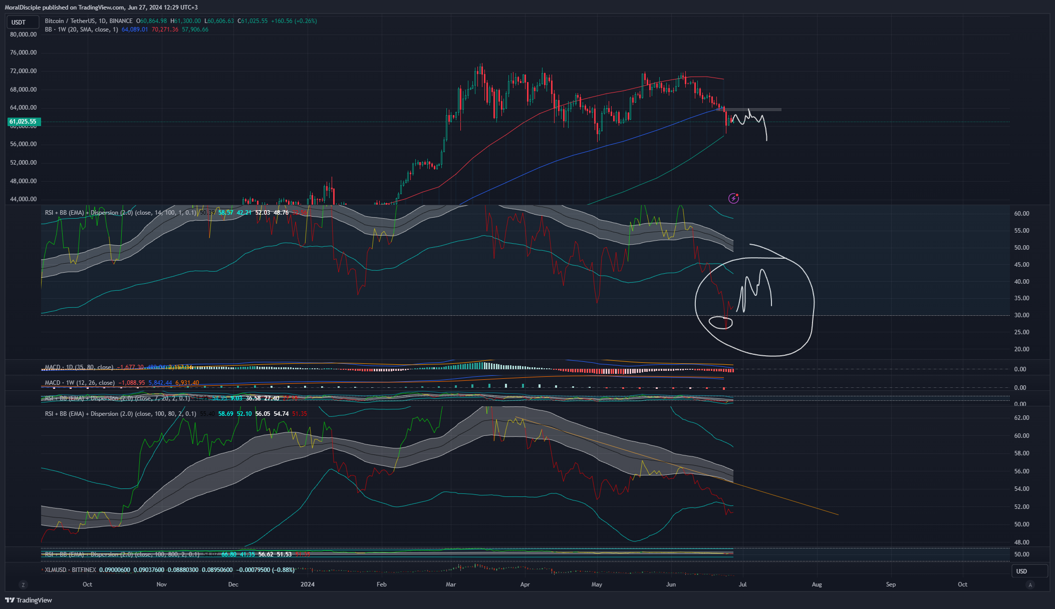Click the MACD 1W value −1,088.95

[x=132, y=383]
